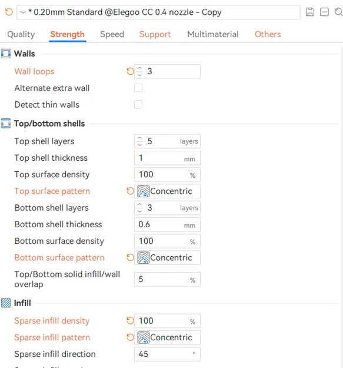The height and width of the screenshot is (368, 343).
Task: Open Sparse infill pattern Concentric dropdown
Action: coord(167,337)
